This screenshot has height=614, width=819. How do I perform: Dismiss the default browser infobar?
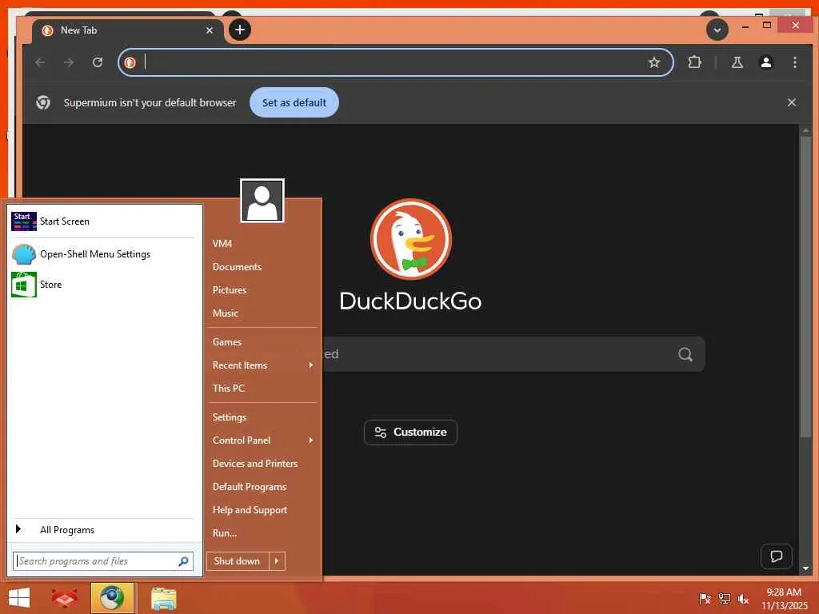coord(792,102)
